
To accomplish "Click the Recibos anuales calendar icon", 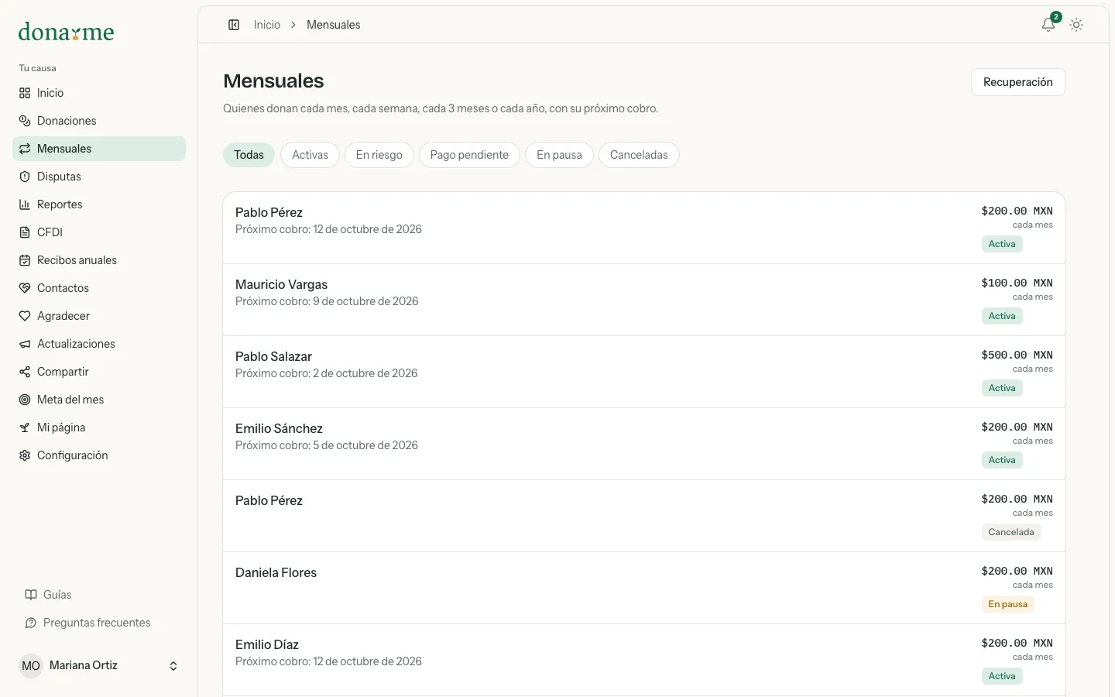I will click(x=25, y=260).
